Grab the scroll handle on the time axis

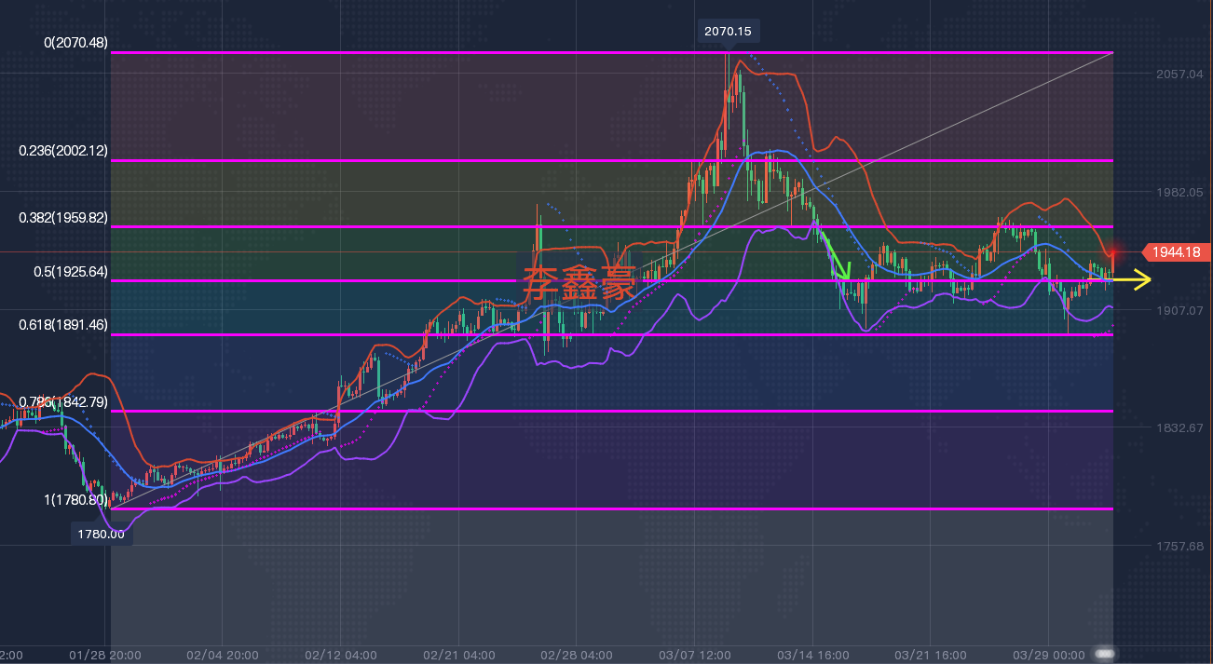tap(1104, 652)
